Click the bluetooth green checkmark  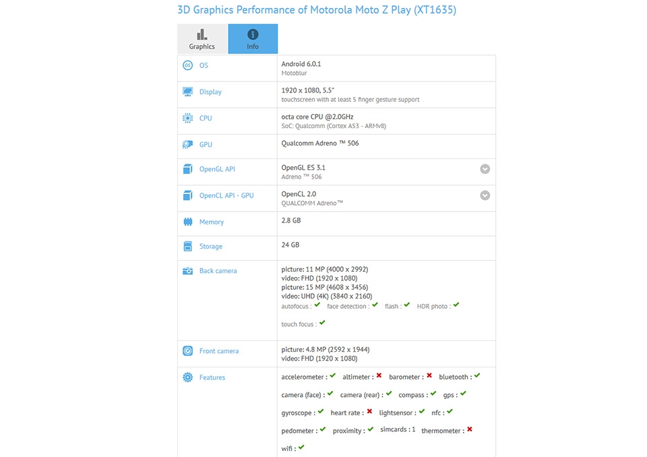[x=477, y=375]
